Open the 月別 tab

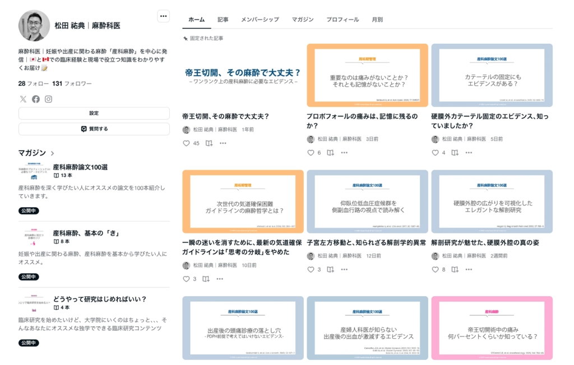[x=377, y=20]
